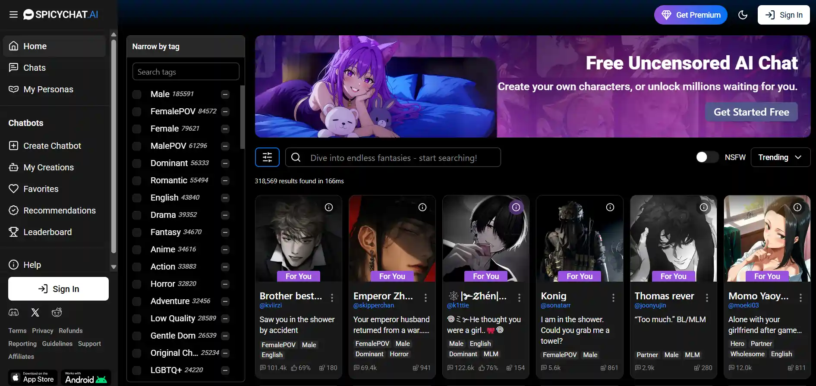Screen dimensions: 816x386
Task: Click the main chatbot search box
Action: [x=393, y=157]
